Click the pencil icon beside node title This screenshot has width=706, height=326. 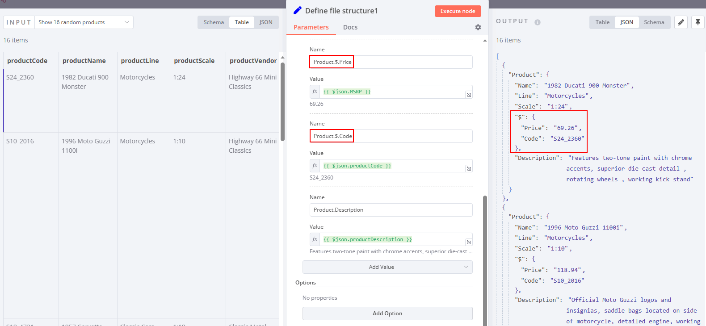297,10
